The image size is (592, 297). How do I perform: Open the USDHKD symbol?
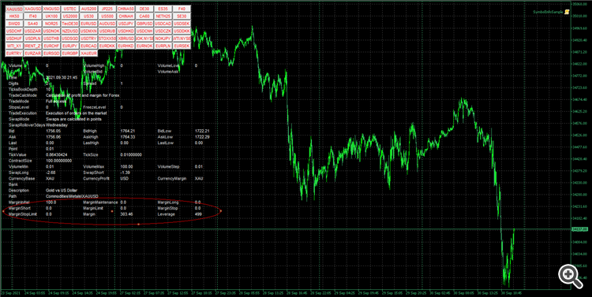pyautogui.click(x=126, y=31)
